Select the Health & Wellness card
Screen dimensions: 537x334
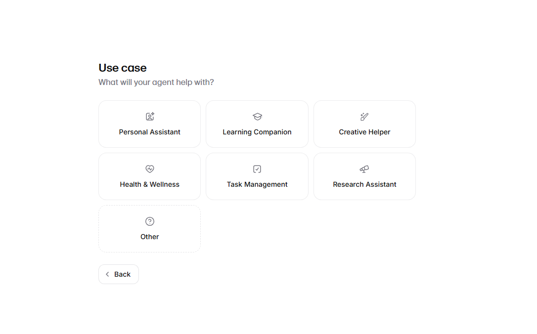coord(150,176)
